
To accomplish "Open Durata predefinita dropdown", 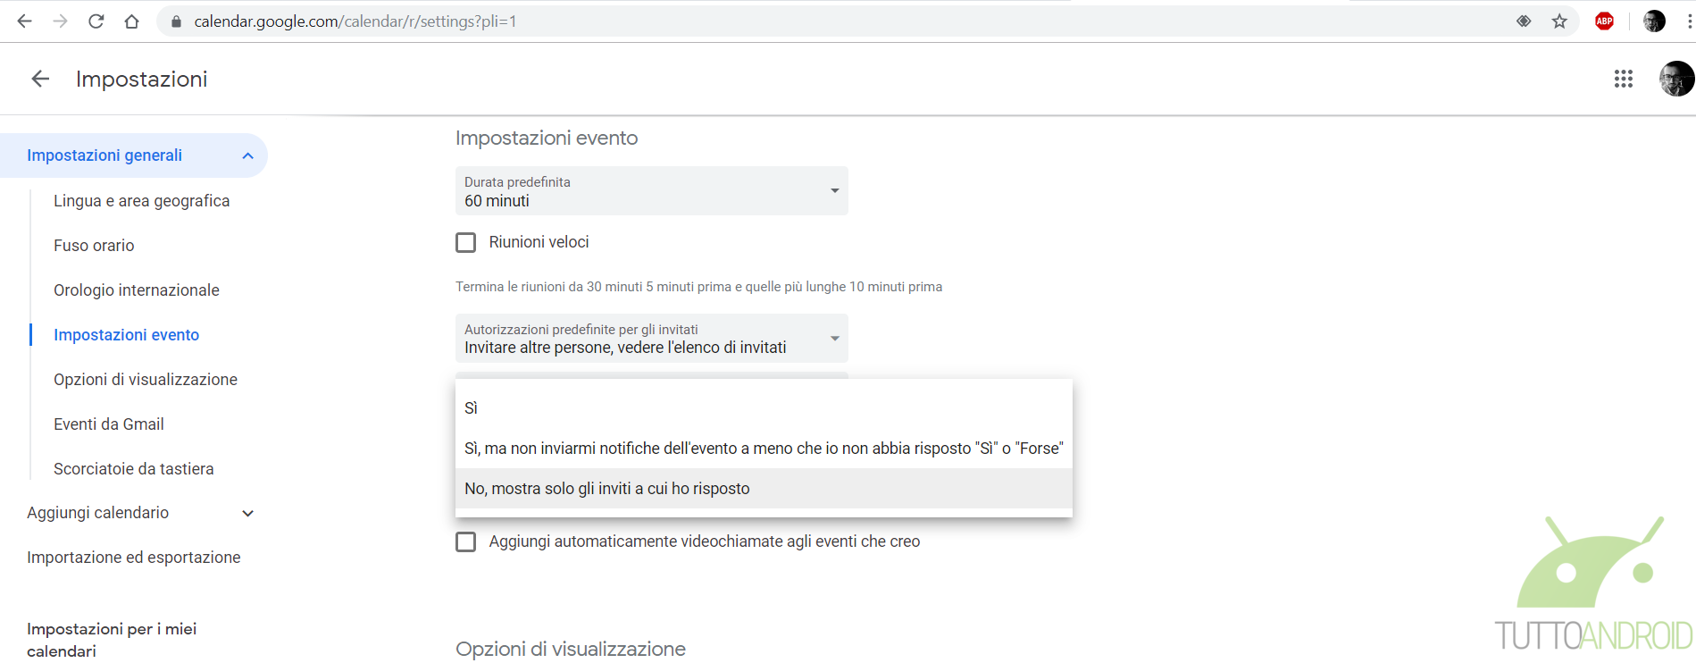I will point(652,191).
